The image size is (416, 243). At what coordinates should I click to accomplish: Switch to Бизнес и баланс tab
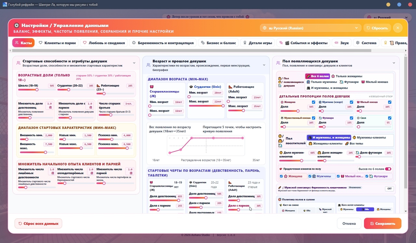[218, 43]
